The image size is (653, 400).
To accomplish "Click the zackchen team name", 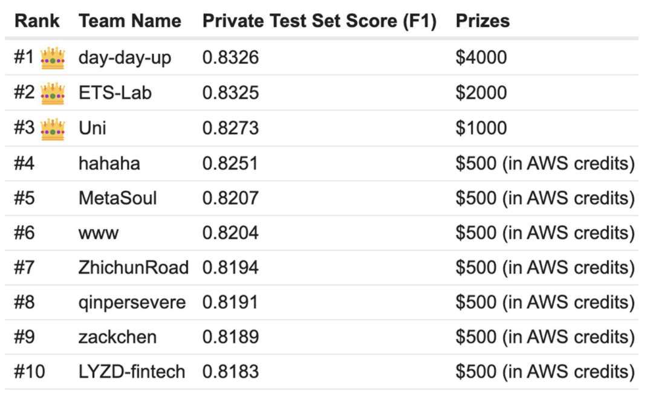I will 117,337.
